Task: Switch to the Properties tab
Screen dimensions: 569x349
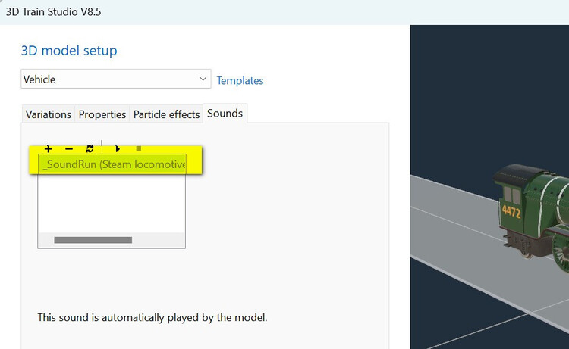Action: point(102,114)
